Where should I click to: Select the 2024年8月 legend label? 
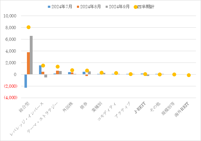tap(90, 7)
